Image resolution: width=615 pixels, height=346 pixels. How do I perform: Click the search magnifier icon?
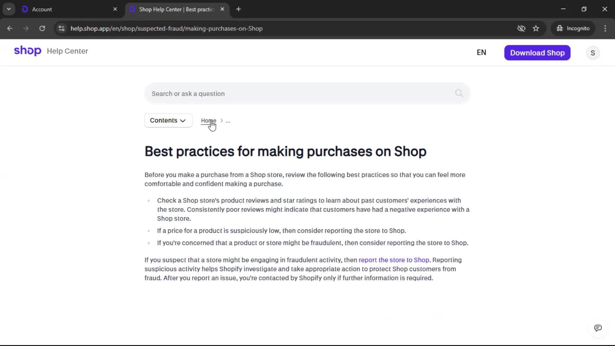(x=459, y=93)
